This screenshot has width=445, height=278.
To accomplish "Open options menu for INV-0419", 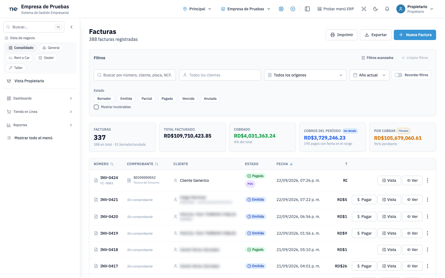I will click(x=427, y=233).
